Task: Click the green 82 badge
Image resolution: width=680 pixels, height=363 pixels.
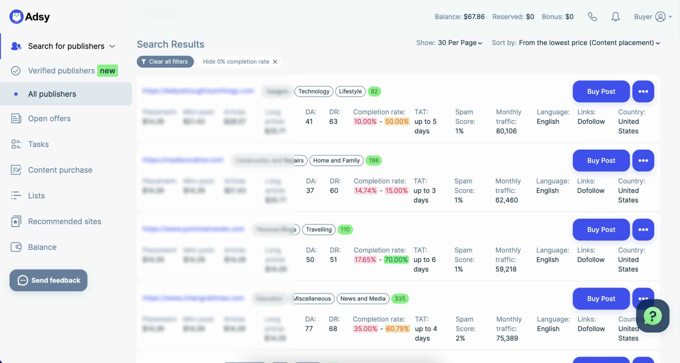Action: [x=374, y=91]
